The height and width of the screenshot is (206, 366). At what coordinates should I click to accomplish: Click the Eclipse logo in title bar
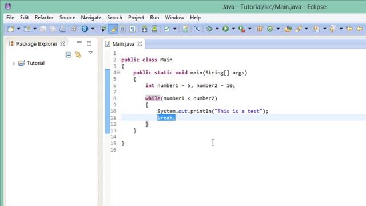[8, 6]
